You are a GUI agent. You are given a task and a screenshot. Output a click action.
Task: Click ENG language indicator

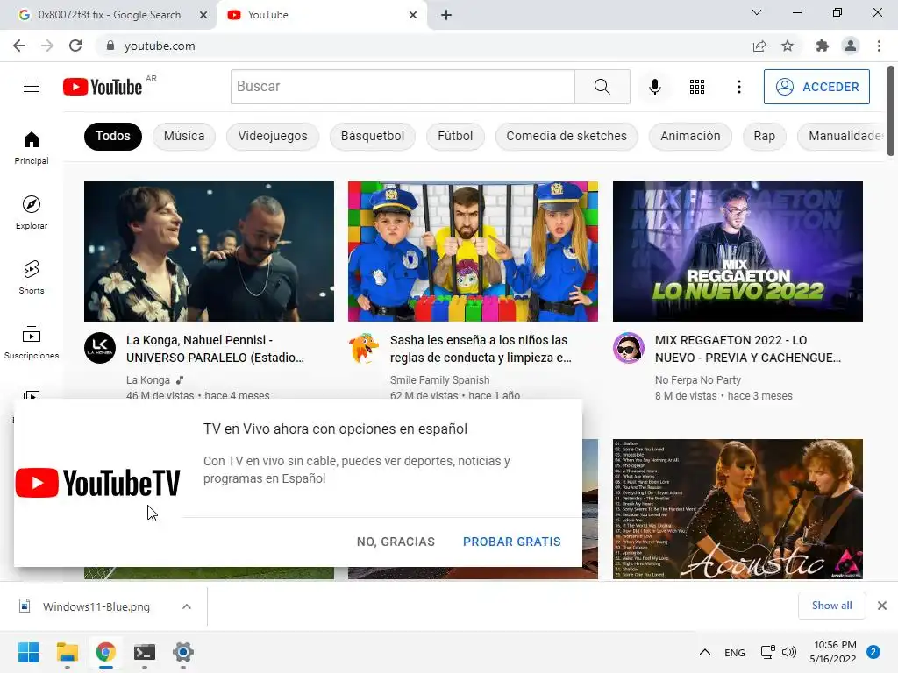pos(734,652)
